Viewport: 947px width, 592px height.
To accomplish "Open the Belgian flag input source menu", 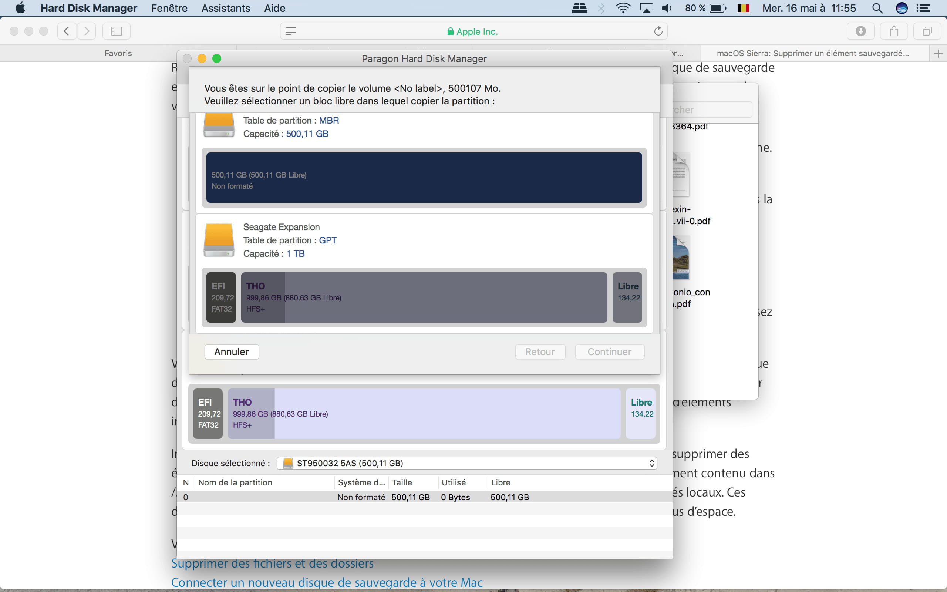I will point(743,8).
